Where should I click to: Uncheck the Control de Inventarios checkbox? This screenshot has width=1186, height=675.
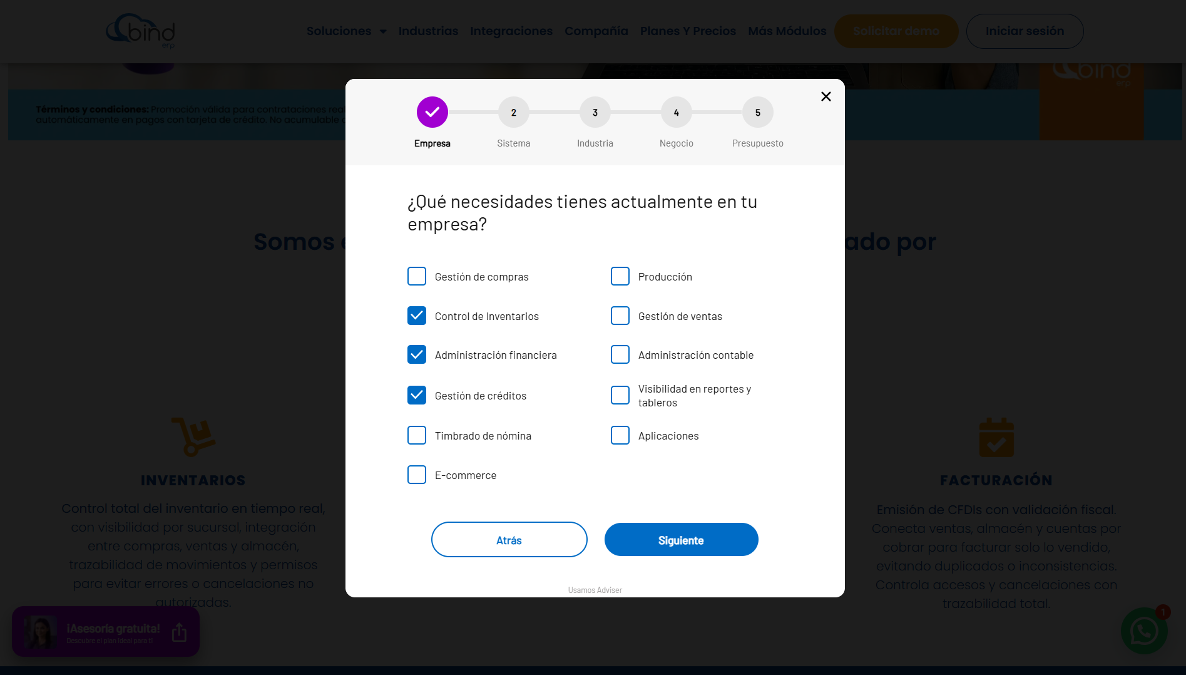(x=417, y=316)
